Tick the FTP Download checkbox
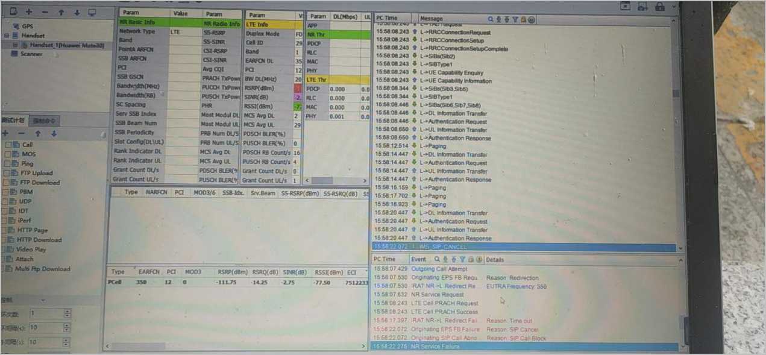 click(x=7, y=183)
